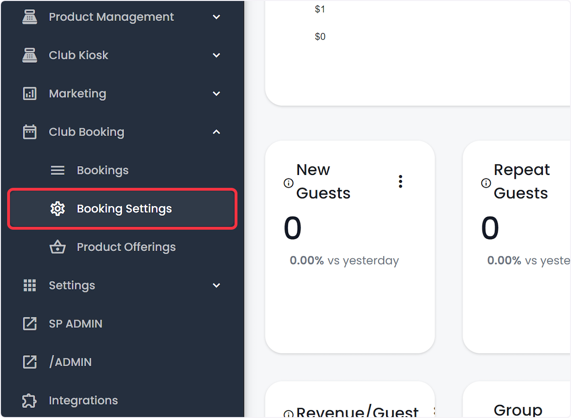Click the Group card title
Screen dimensions: 571x418
(518, 410)
